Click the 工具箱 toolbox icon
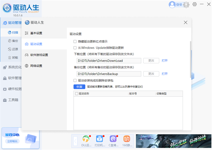The height and width of the screenshot is (150, 212). point(5,100)
